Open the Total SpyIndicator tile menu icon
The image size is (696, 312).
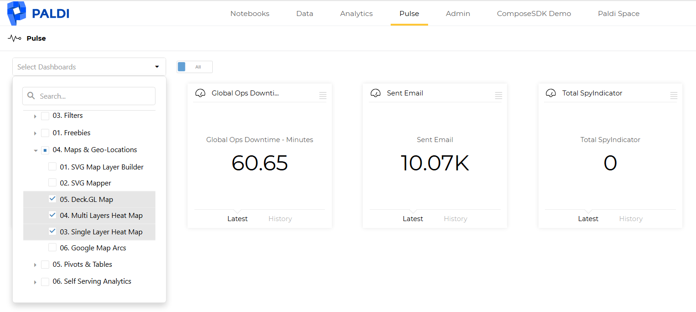[x=674, y=95]
